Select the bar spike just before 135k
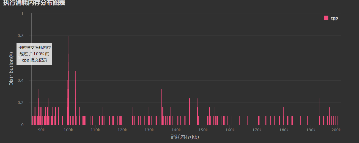This screenshot has height=143, width=359. pyautogui.click(x=162, y=107)
